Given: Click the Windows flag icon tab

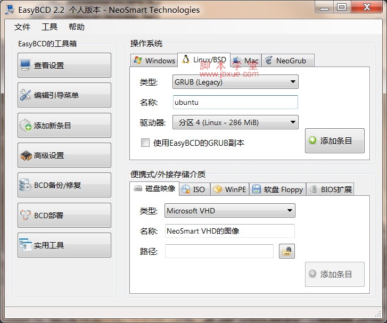Looking at the screenshot, I should (x=138, y=60).
